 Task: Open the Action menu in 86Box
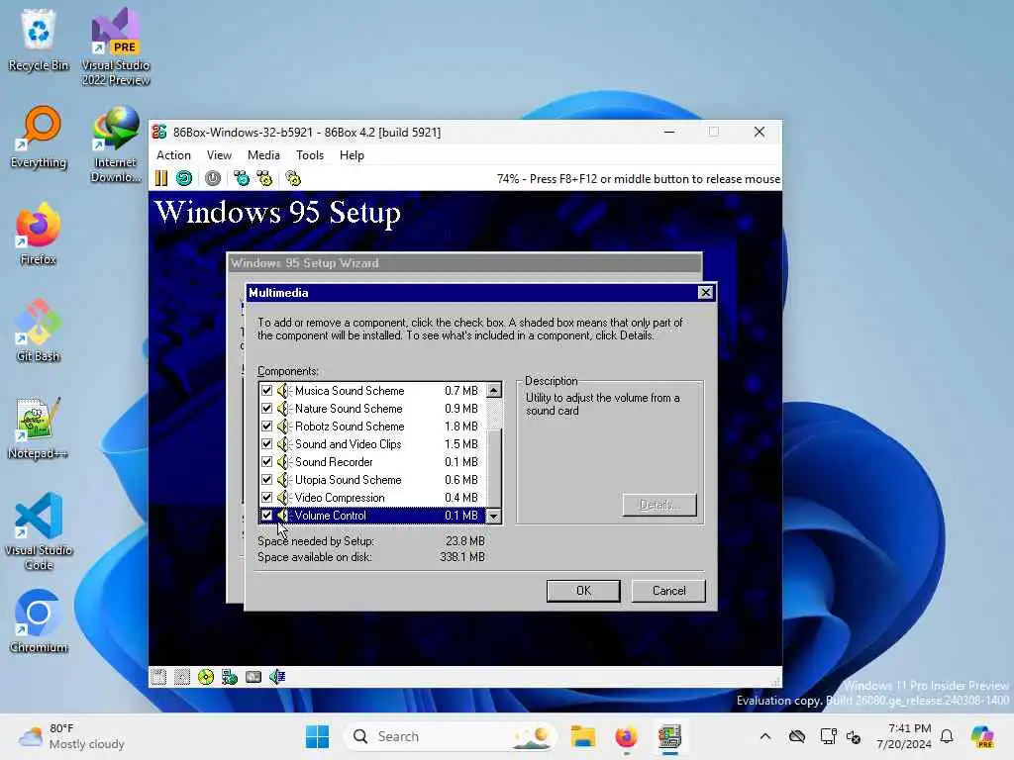coord(173,155)
